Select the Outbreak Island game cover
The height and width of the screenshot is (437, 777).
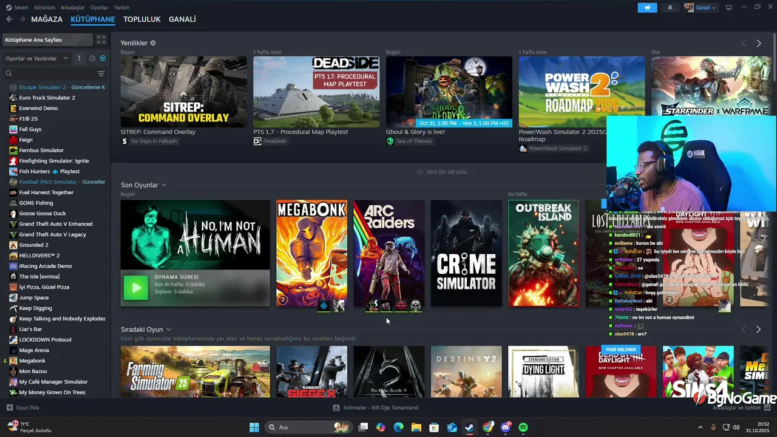point(543,253)
